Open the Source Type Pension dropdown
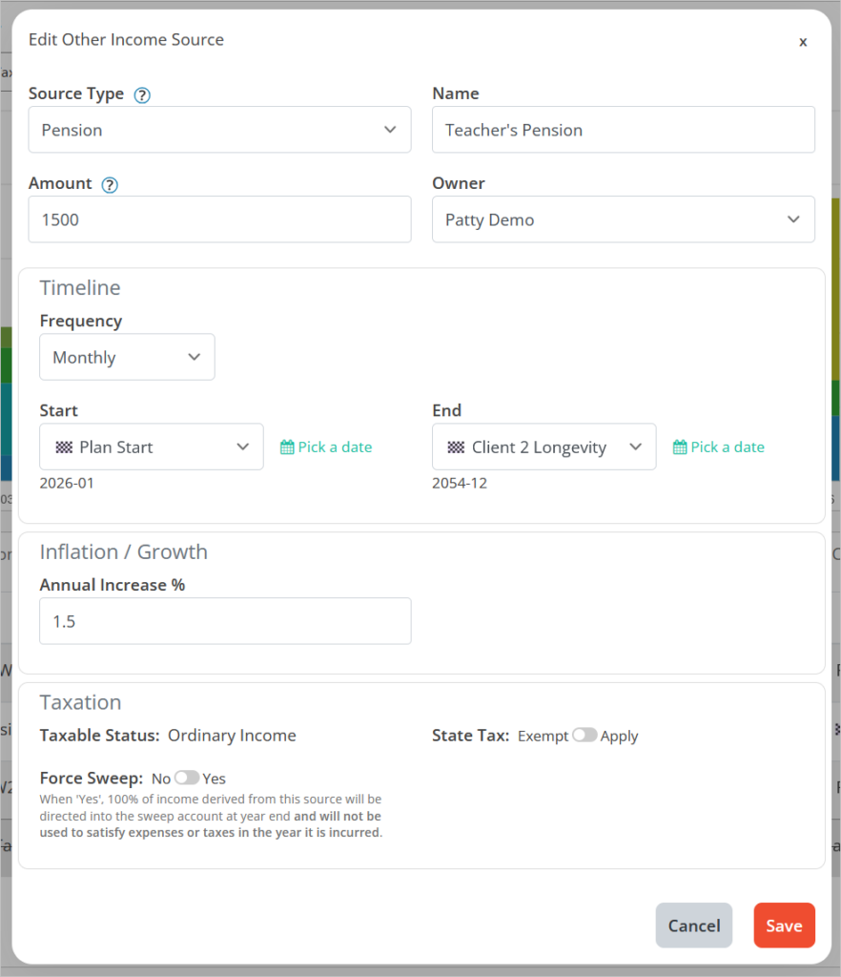Viewport: 841px width, 977px height. coord(219,130)
